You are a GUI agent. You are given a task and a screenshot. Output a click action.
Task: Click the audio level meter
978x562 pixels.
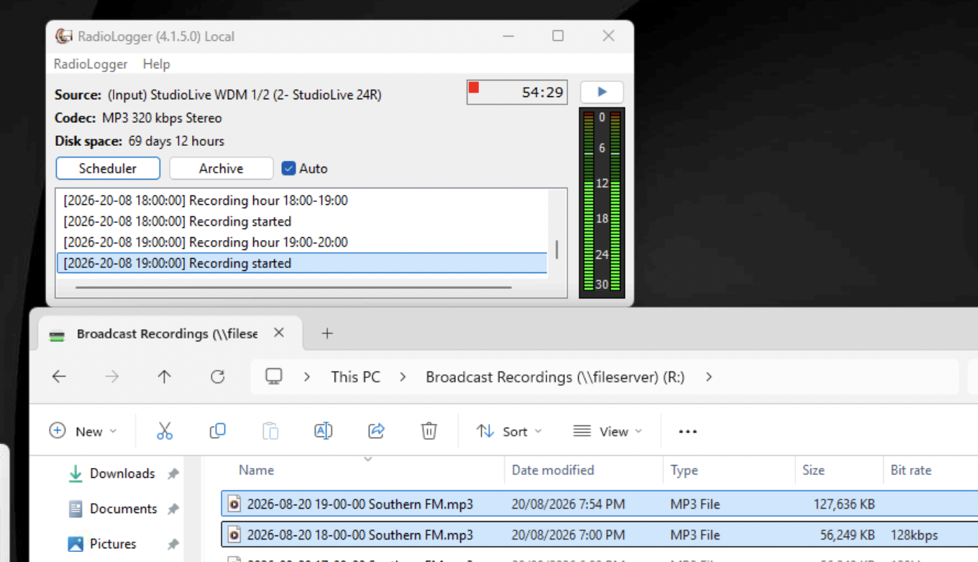pos(602,202)
